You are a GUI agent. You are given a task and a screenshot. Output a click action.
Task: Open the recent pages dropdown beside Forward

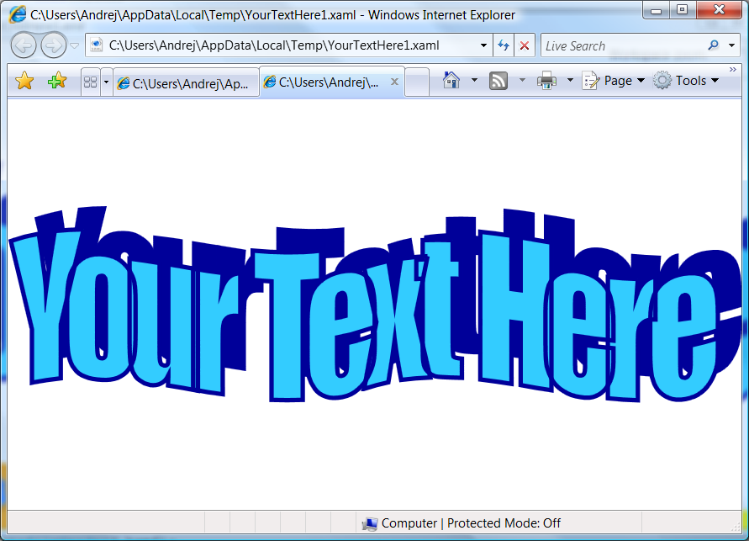tap(75, 46)
